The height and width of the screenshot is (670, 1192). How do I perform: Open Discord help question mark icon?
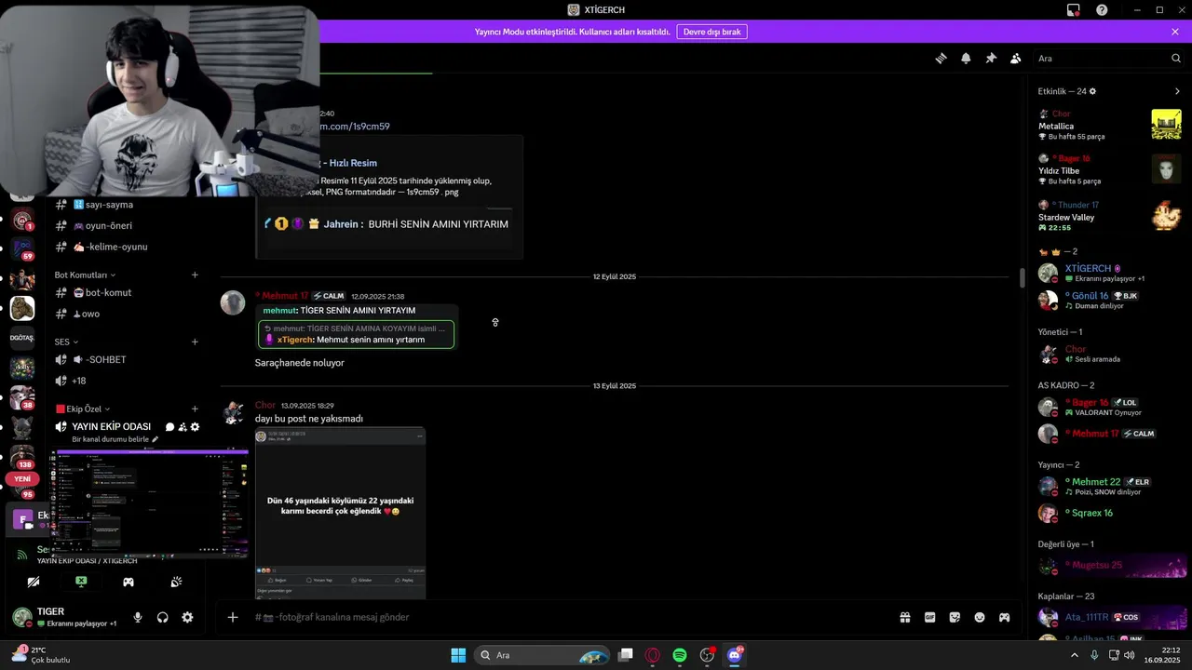pos(1102,10)
